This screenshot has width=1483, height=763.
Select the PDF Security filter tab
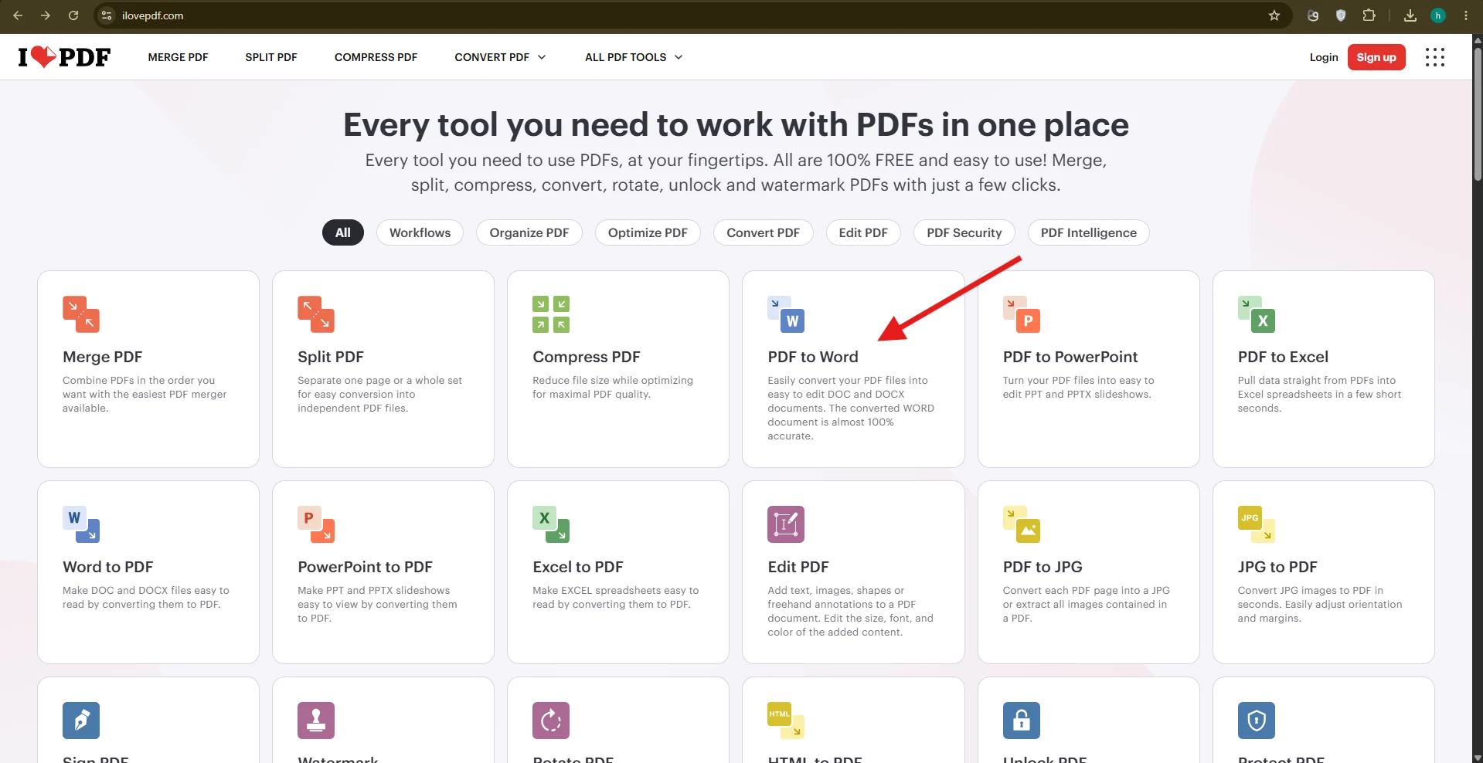tap(964, 232)
